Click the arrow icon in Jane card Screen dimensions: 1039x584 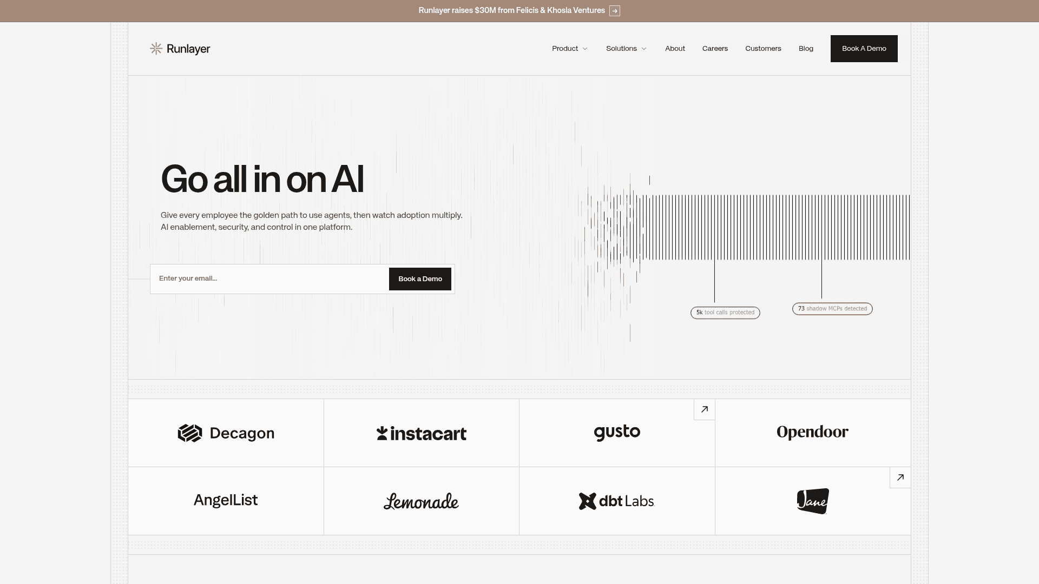(900, 477)
